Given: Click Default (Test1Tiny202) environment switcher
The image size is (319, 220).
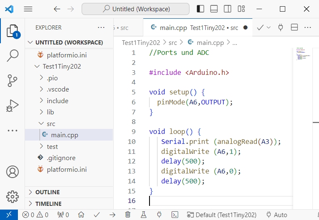Looking at the screenshot, I should [222, 215].
